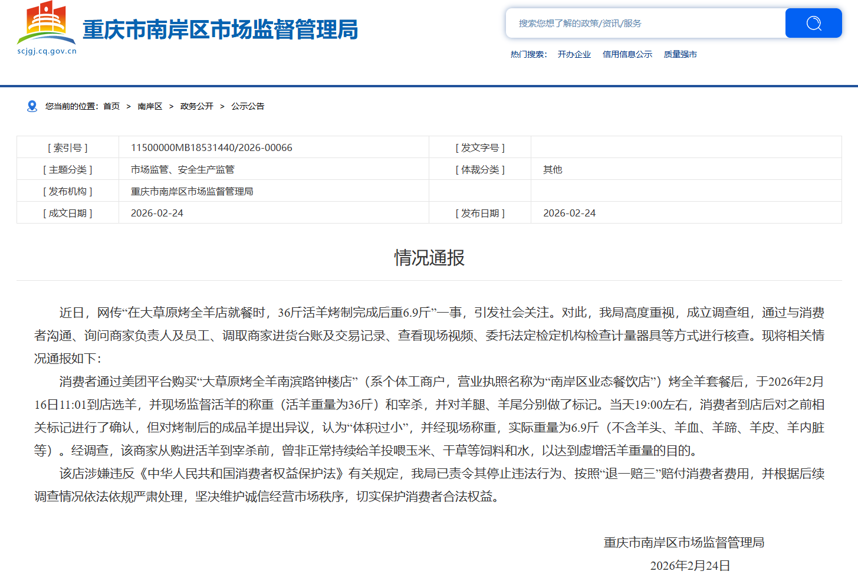Click the 发布机构 value in the info table
Screen dimensions: 858x581
(x=192, y=191)
